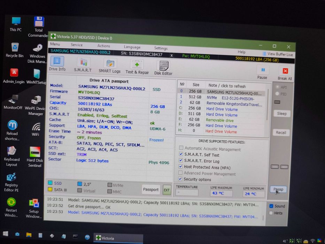Open the Settings menu

pos(161,48)
